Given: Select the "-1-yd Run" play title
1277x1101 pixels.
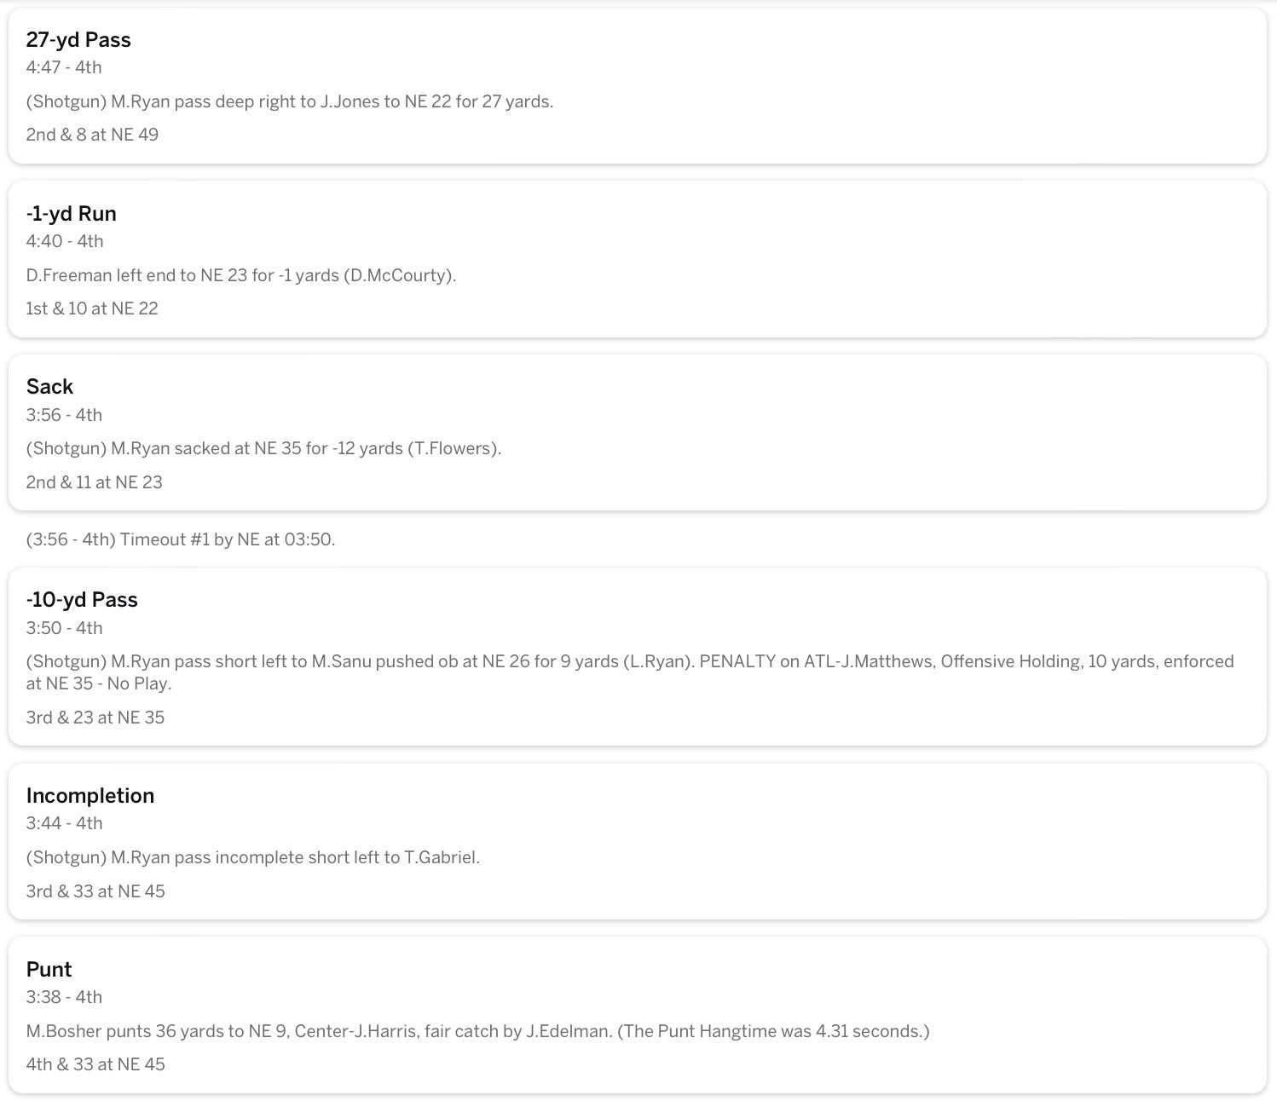Looking at the screenshot, I should tap(72, 214).
